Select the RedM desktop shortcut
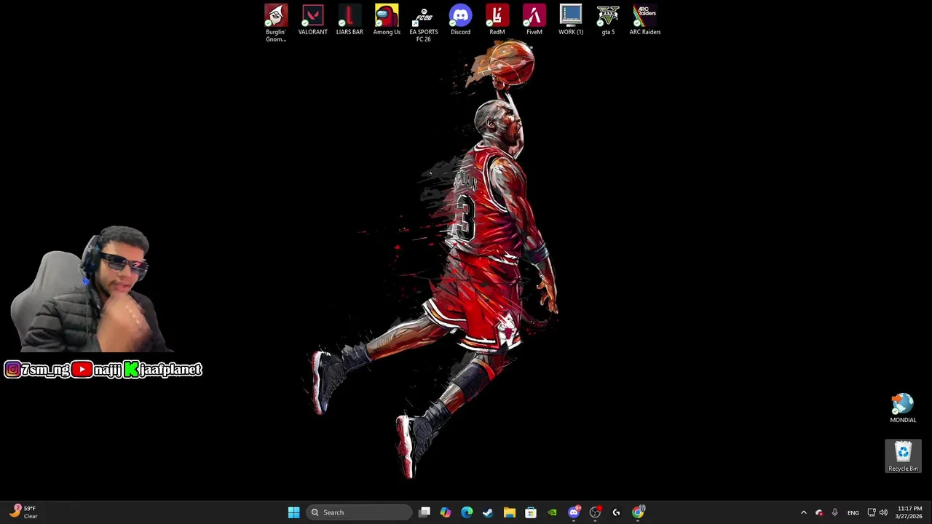The width and height of the screenshot is (932, 524). click(x=497, y=20)
